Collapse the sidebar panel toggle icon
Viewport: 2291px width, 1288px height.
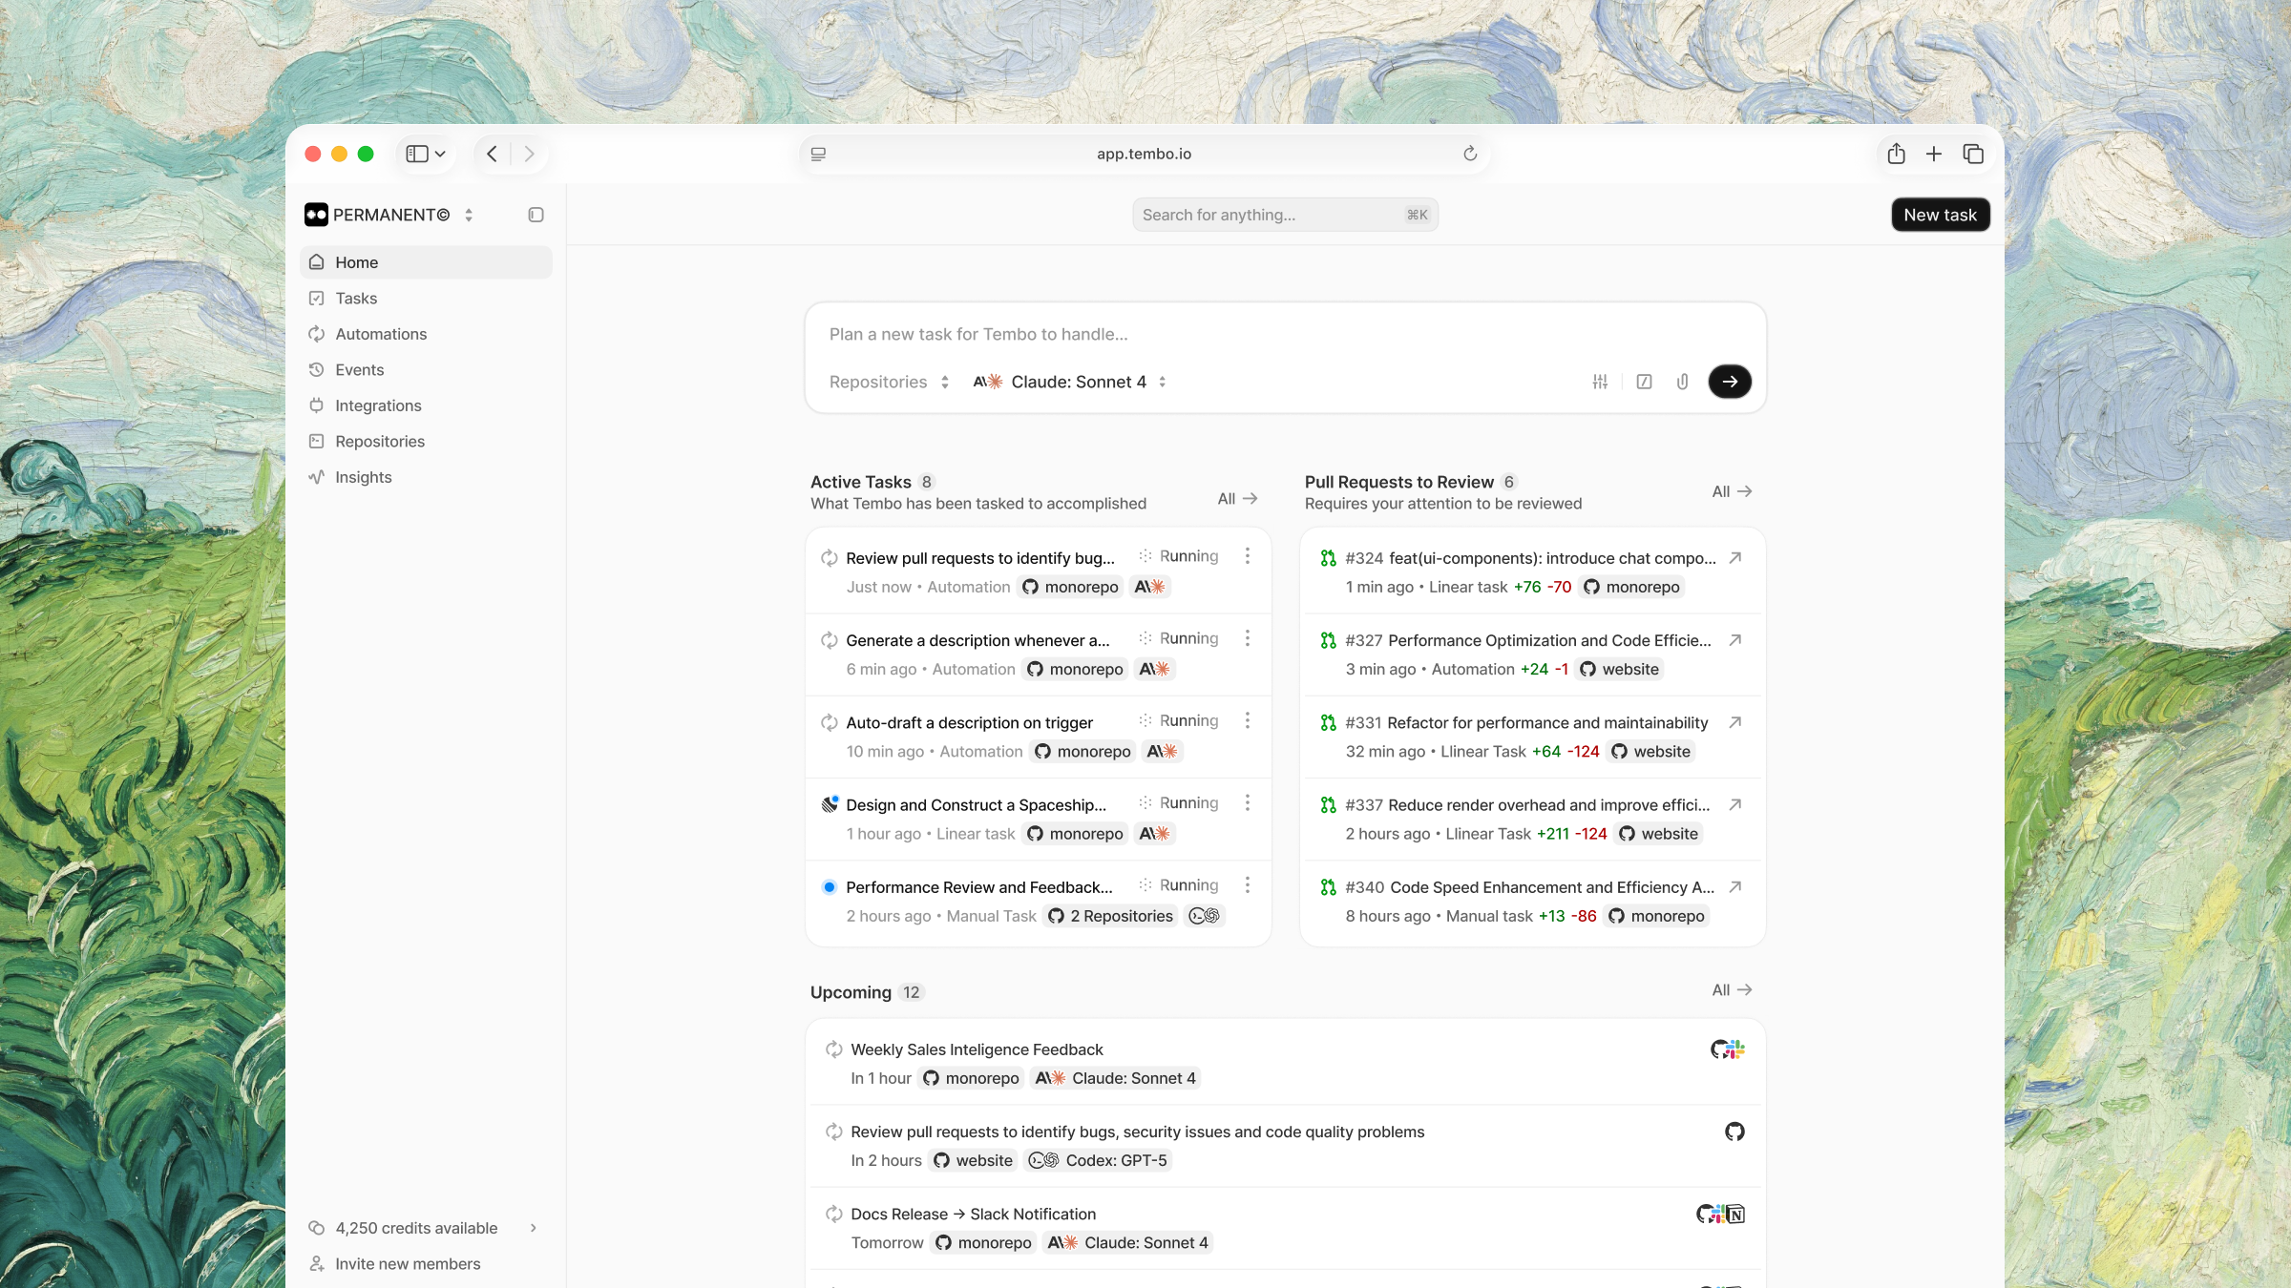click(x=536, y=215)
